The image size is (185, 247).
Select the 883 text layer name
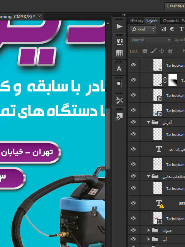coord(182,203)
